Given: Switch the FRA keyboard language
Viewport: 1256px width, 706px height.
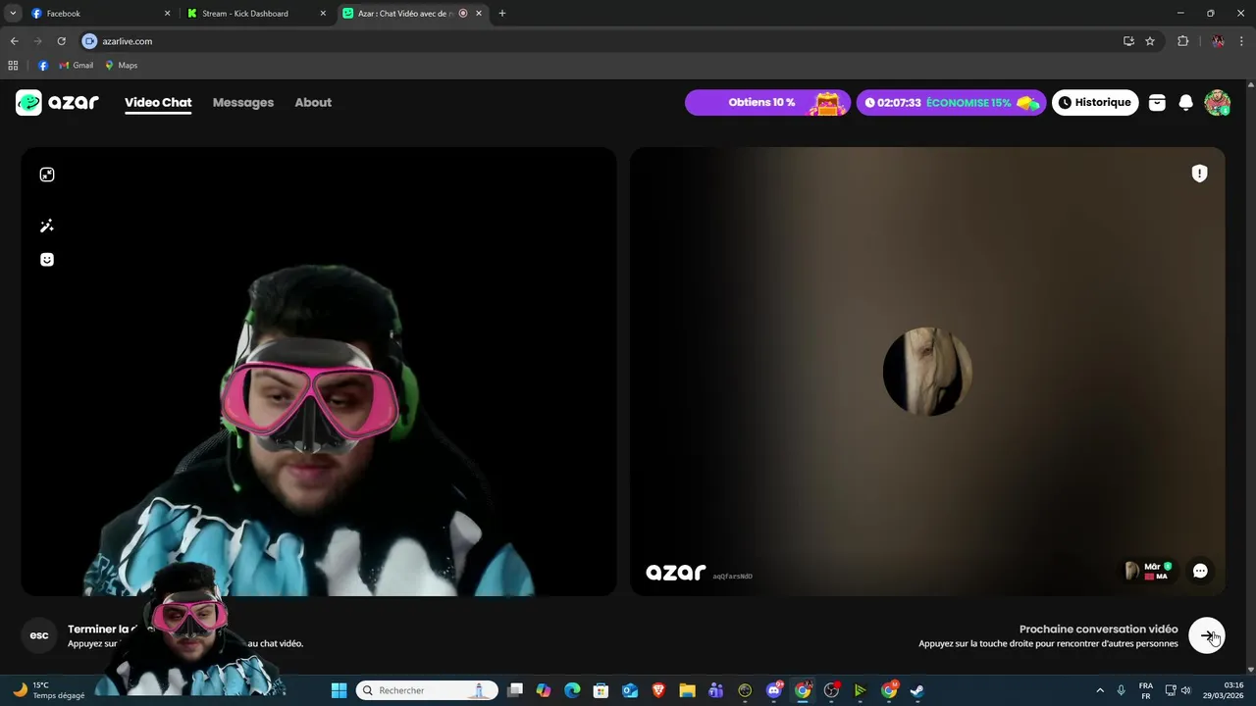Looking at the screenshot, I should (1146, 690).
